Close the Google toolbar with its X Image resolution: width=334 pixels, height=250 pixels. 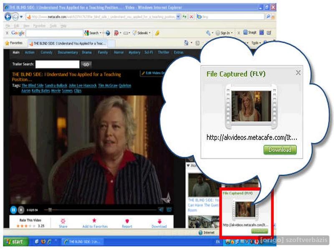tap(7, 33)
